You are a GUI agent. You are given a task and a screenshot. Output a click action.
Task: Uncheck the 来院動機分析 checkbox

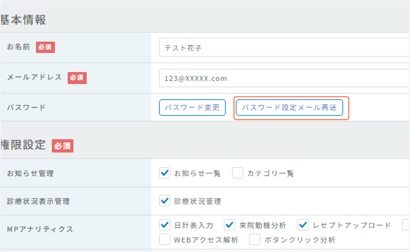point(230,225)
